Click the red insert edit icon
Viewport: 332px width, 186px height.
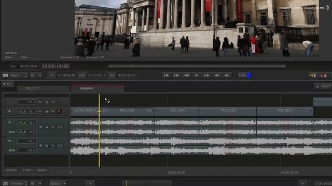click(x=323, y=75)
